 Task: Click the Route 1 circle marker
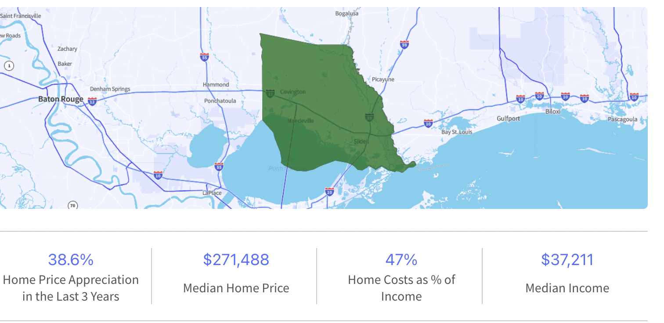9,66
